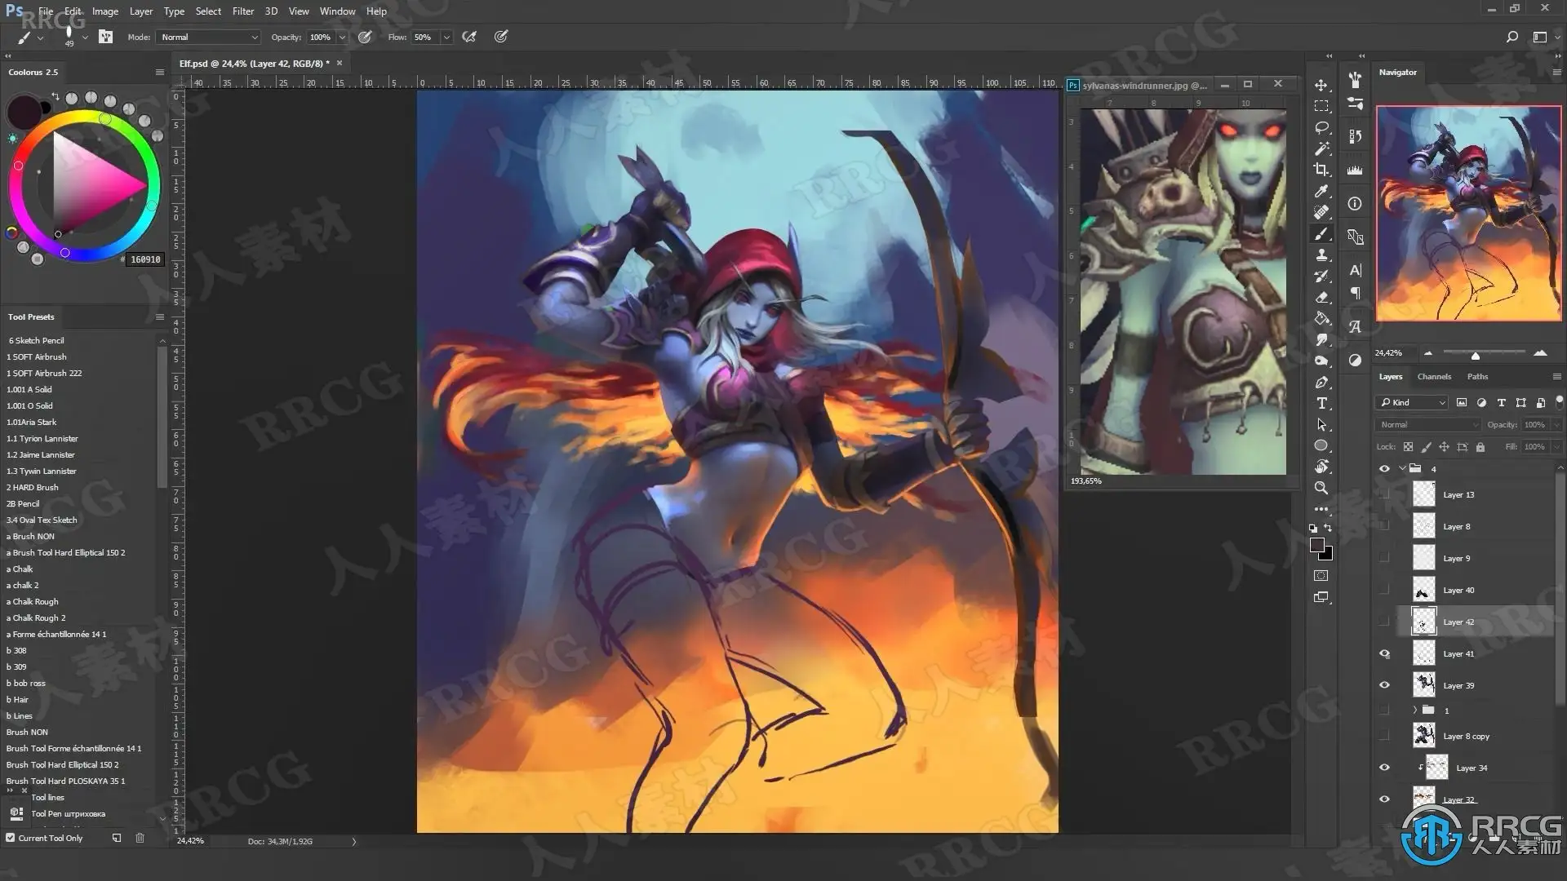Open the Paragraph panel icon

pos(1355,292)
